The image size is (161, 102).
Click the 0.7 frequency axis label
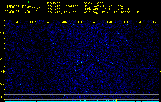coord(2,84)
